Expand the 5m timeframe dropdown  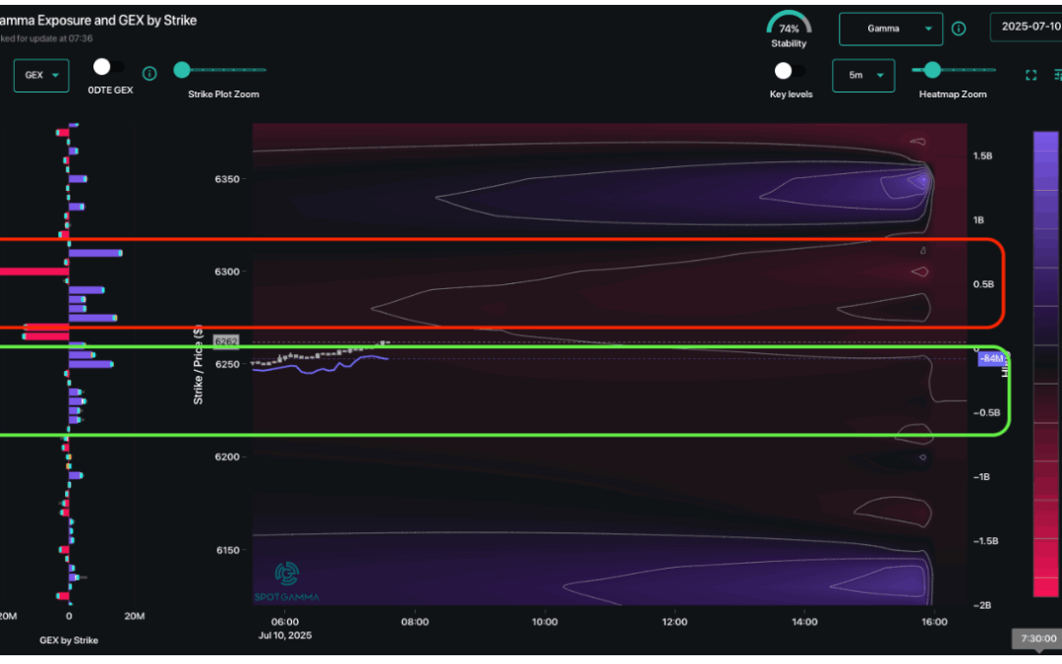(862, 75)
